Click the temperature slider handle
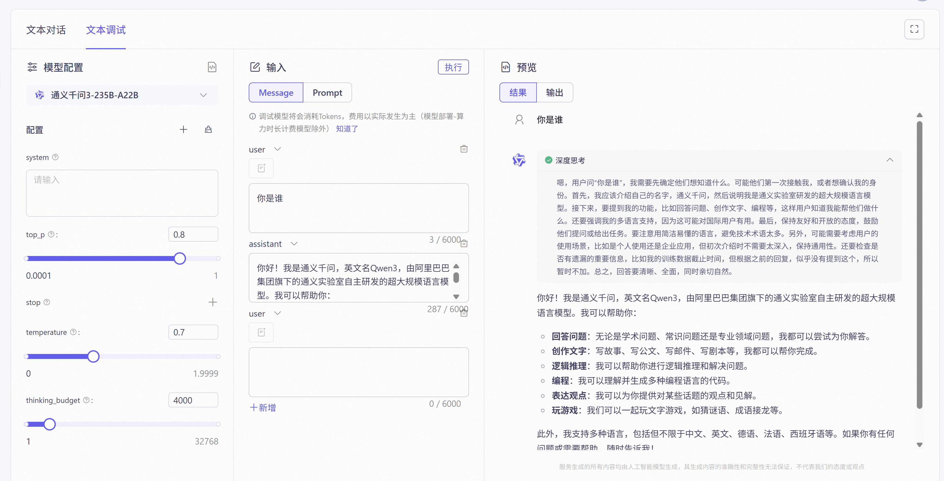 tap(93, 356)
